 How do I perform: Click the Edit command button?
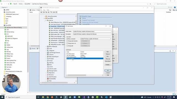click(x=108, y=56)
